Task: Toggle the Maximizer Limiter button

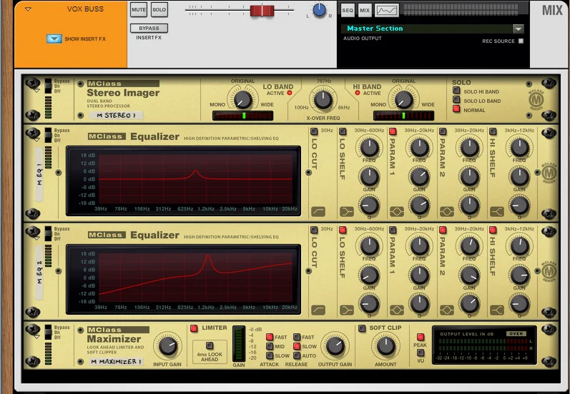Action: (x=194, y=328)
